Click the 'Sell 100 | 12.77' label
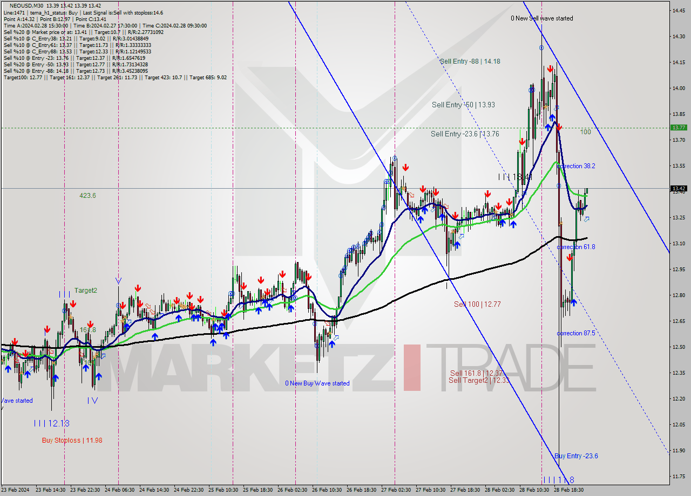This screenshot has width=691, height=496. click(x=477, y=304)
